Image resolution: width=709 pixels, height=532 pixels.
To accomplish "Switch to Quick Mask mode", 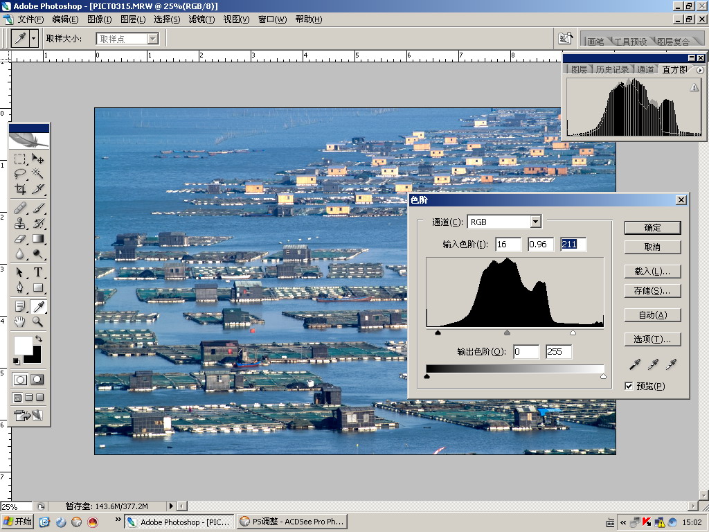I will [x=37, y=380].
